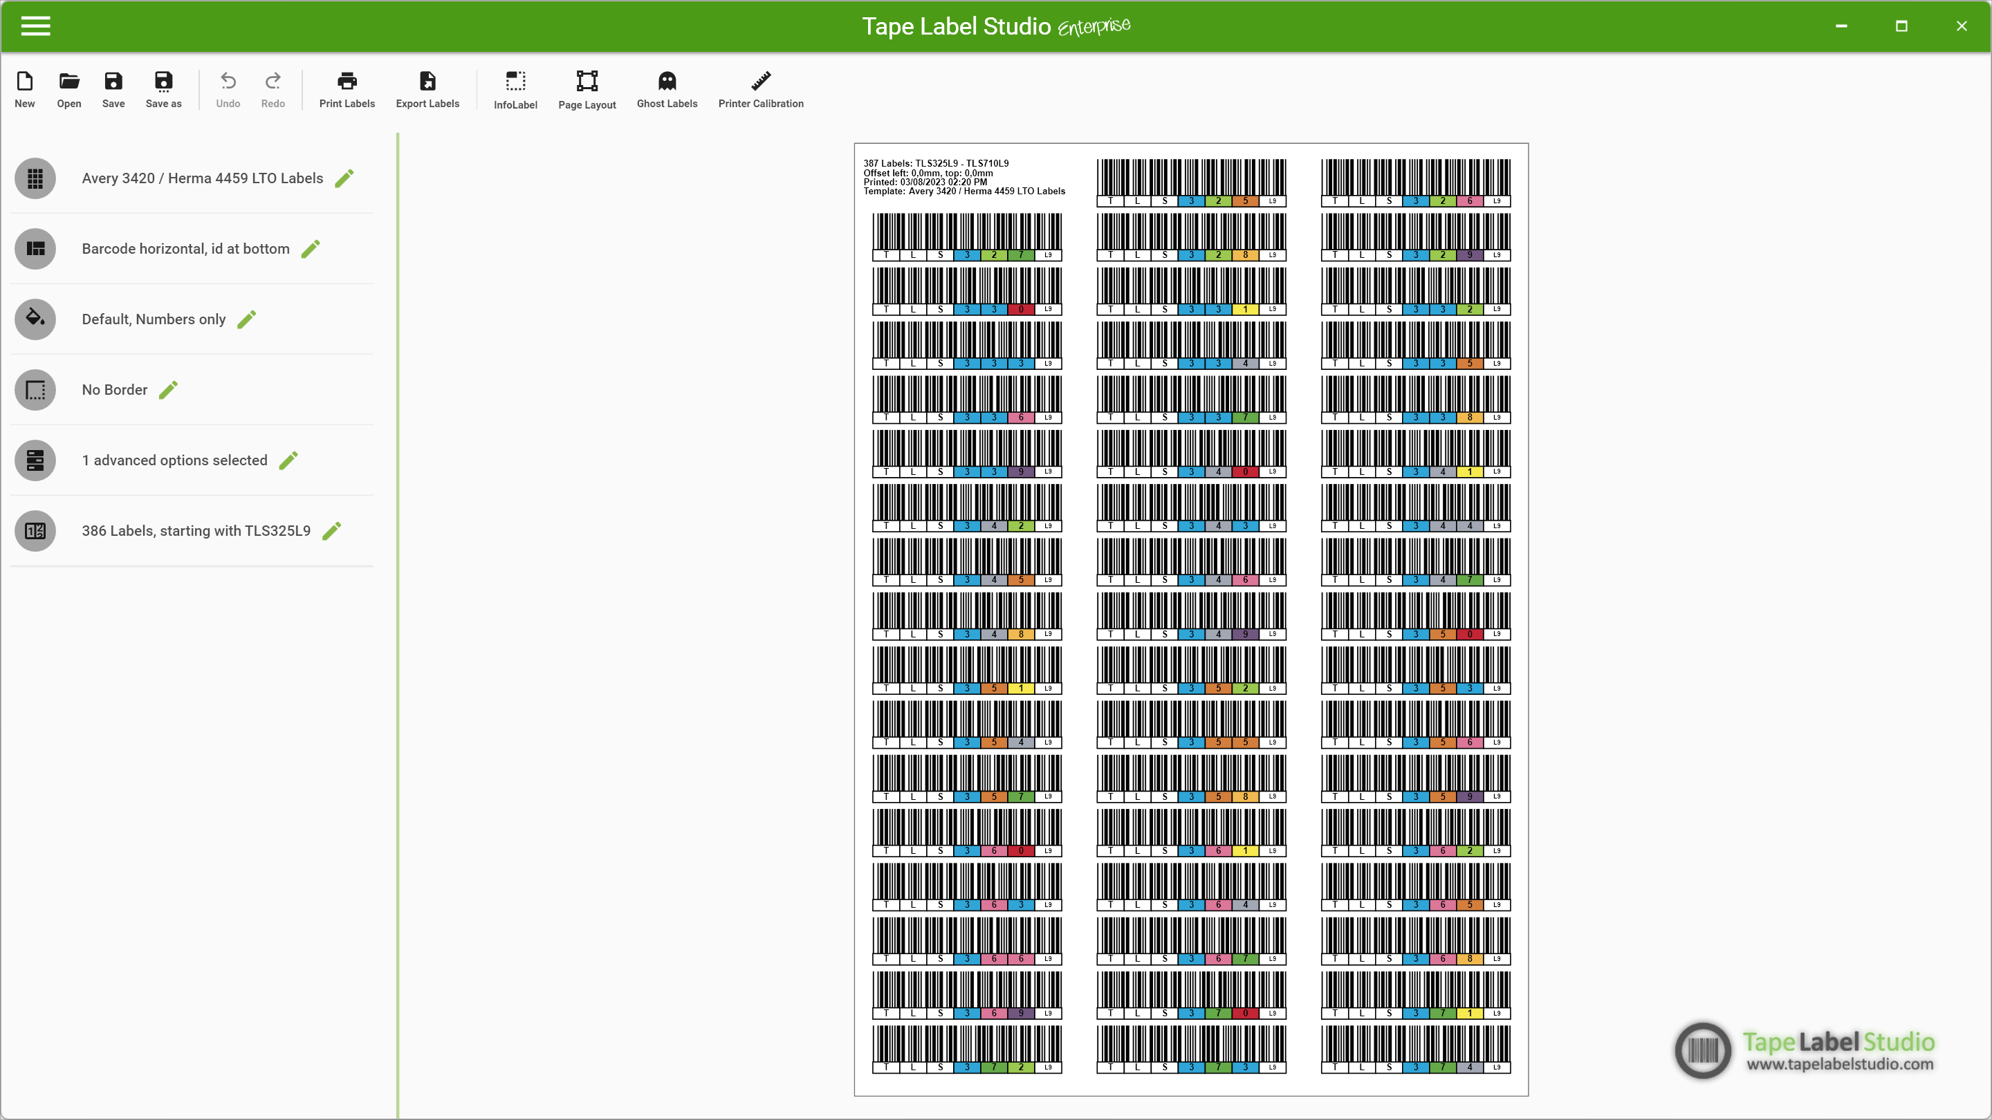The width and height of the screenshot is (1992, 1120).
Task: Save the current project
Action: [x=113, y=90]
